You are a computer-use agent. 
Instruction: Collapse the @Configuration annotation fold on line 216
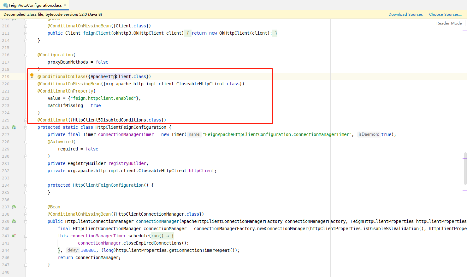click(26, 55)
